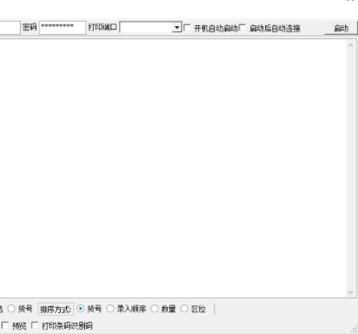The width and height of the screenshot is (358, 334).
Task: Enable 开机自动启动 checkbox
Action: coord(187,28)
